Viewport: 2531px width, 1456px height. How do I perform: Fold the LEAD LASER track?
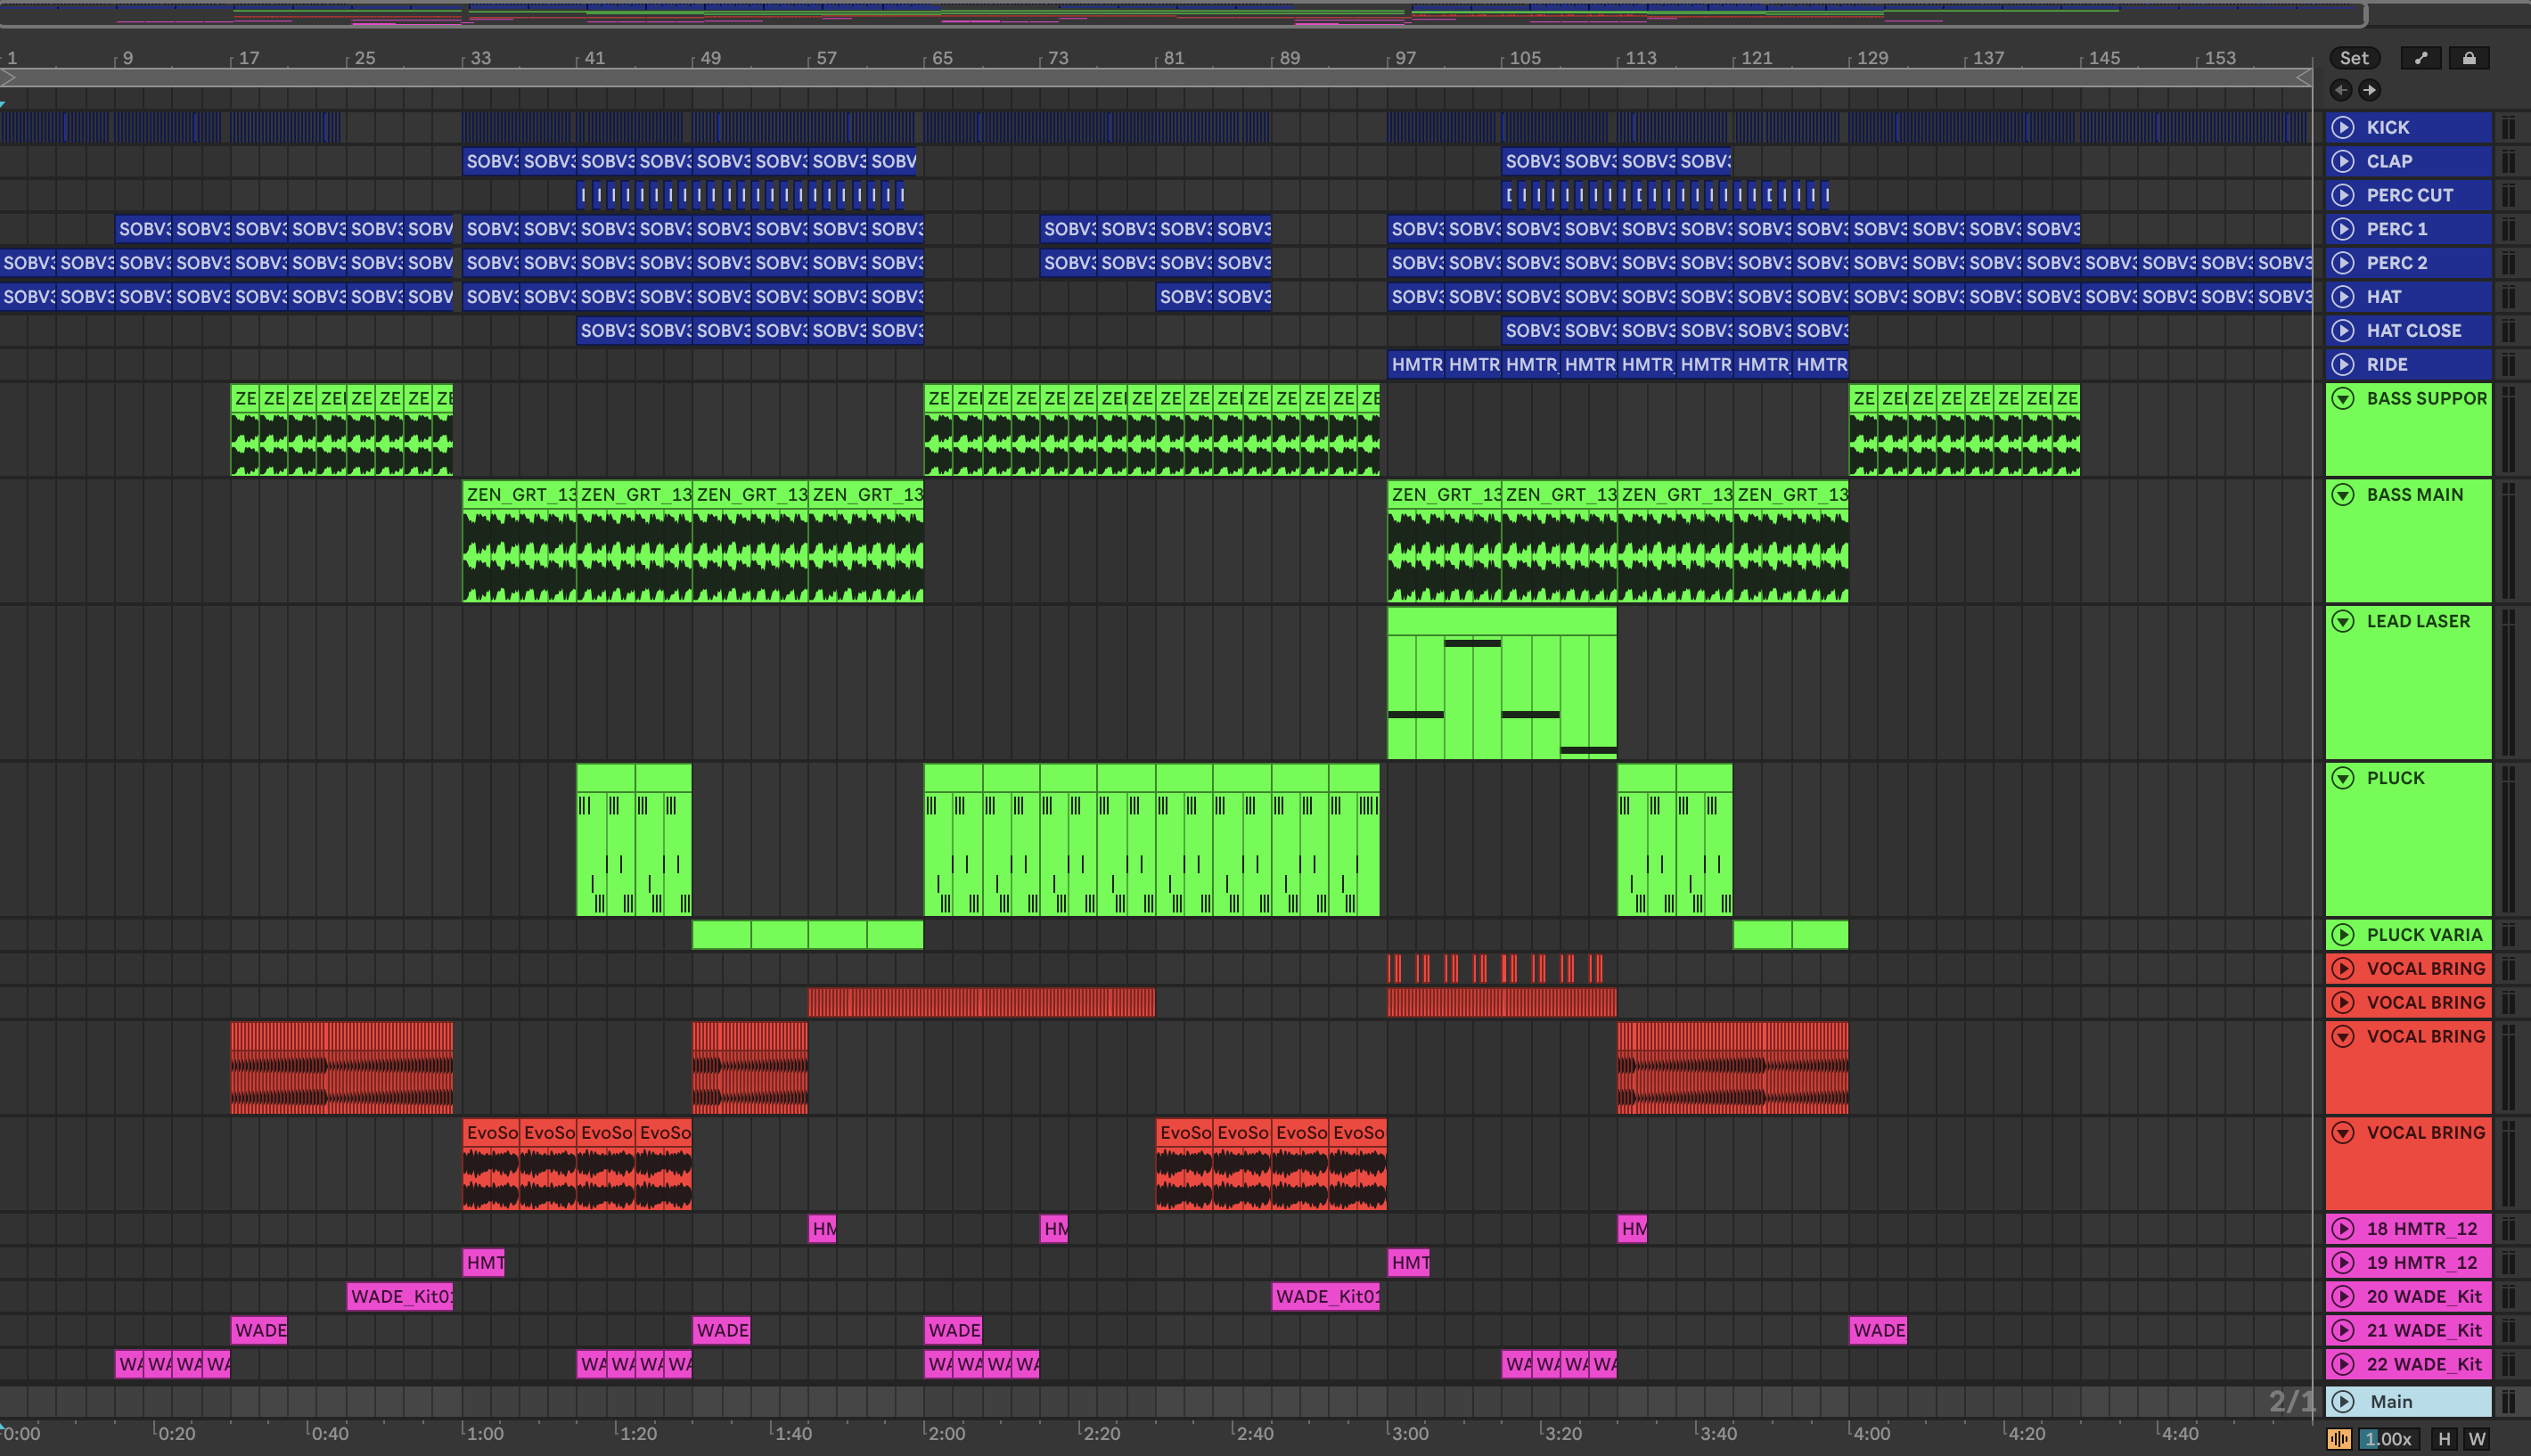pyautogui.click(x=2343, y=621)
